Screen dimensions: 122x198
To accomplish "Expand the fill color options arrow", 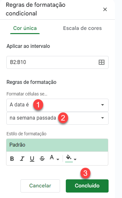I will pos(75,159).
